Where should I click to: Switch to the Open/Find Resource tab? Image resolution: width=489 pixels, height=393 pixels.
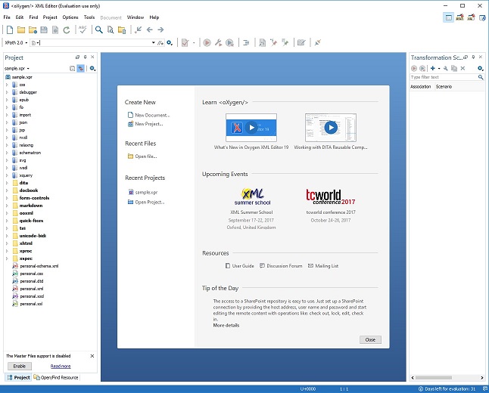coord(56,377)
